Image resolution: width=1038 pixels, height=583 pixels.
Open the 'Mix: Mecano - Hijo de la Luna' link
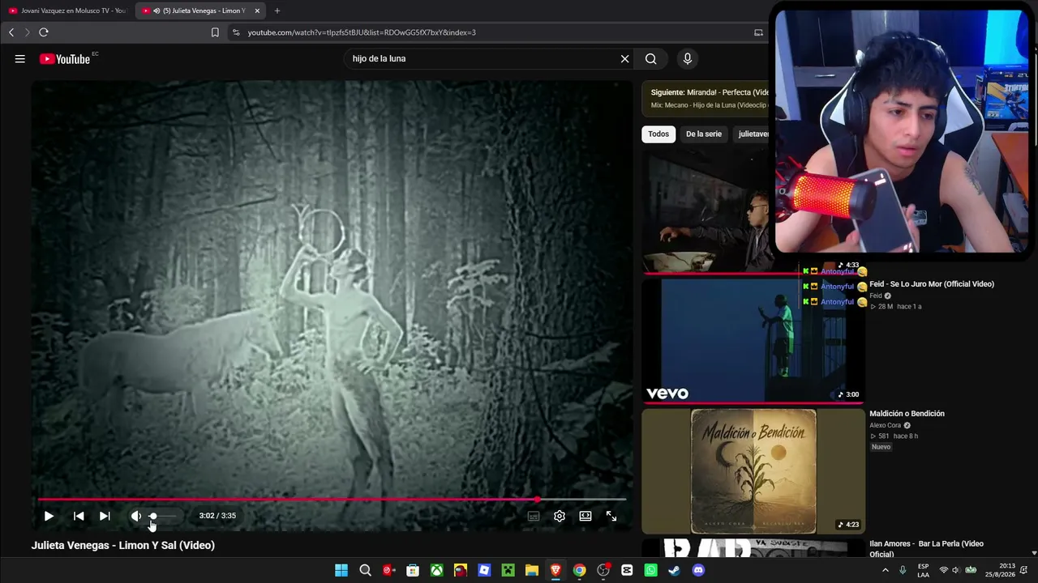coord(710,105)
